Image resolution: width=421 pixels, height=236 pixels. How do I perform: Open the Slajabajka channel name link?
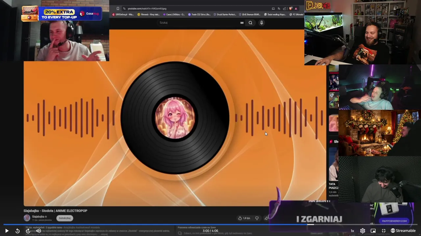pyautogui.click(x=38, y=217)
